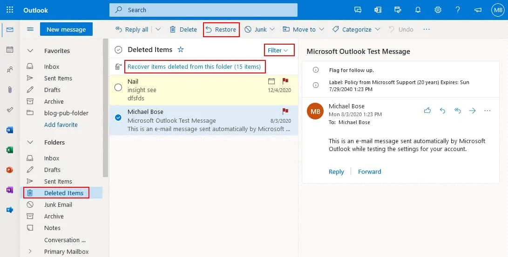This screenshot has width=508, height=257.
Task: Expand the Primary Mailbox folder
Action: 30,251
